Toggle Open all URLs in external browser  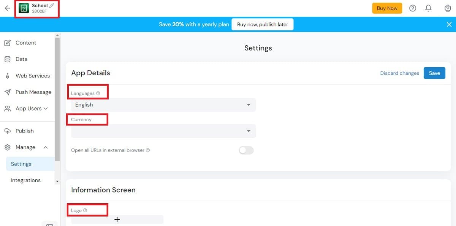pyautogui.click(x=246, y=150)
